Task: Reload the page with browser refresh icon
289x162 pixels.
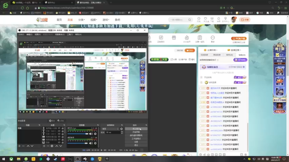Action: pos(22,8)
